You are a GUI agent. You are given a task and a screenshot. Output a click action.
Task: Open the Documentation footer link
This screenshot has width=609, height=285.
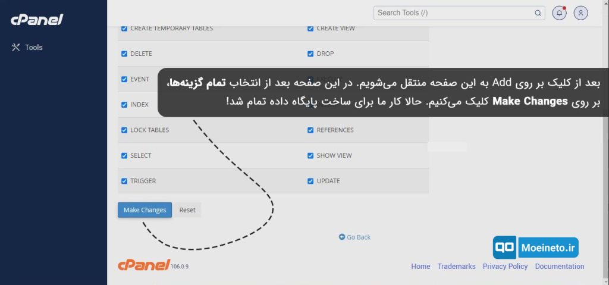click(560, 267)
